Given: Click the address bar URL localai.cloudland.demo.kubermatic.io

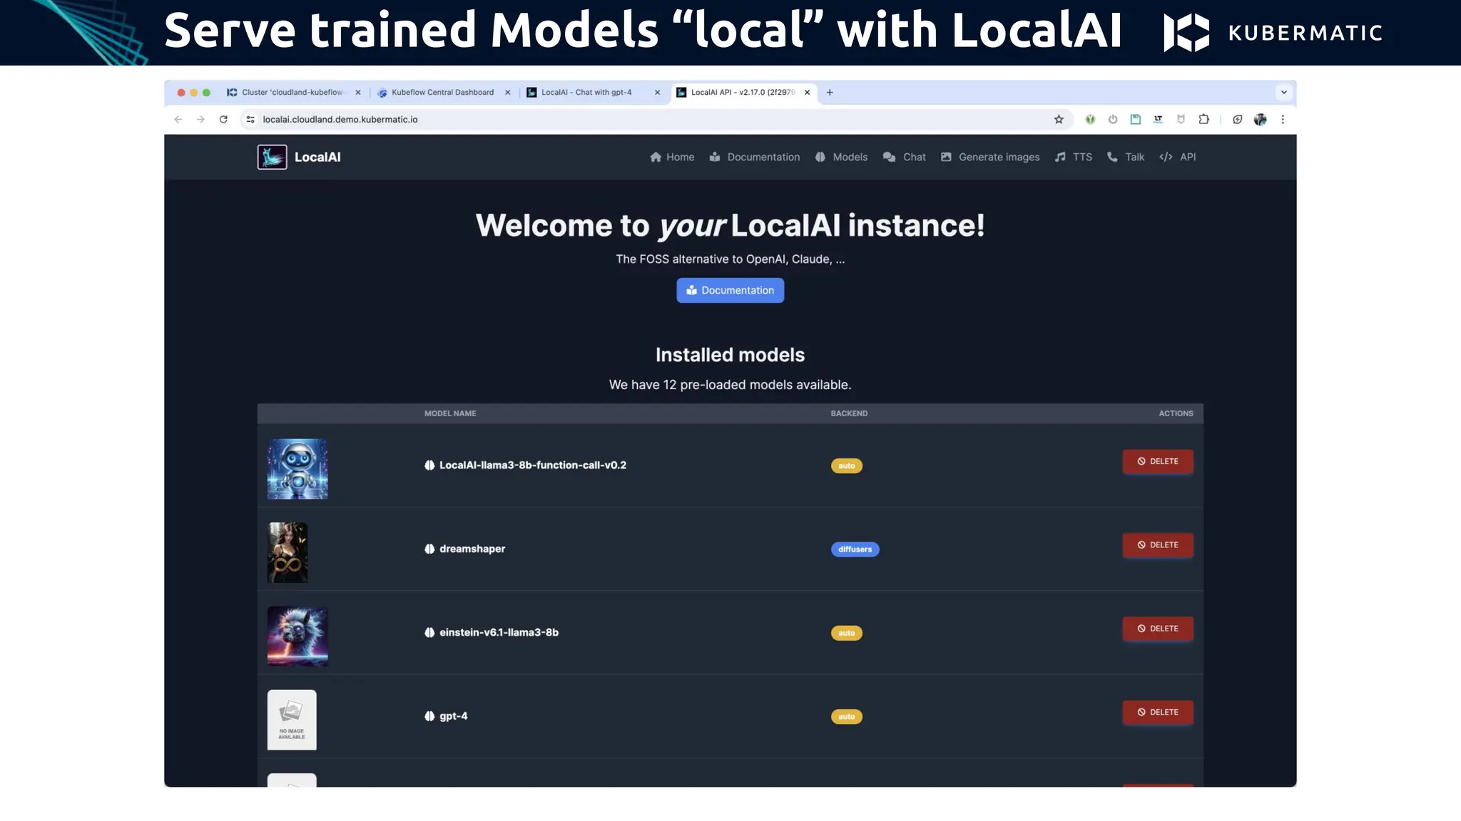Looking at the screenshot, I should click(x=340, y=120).
